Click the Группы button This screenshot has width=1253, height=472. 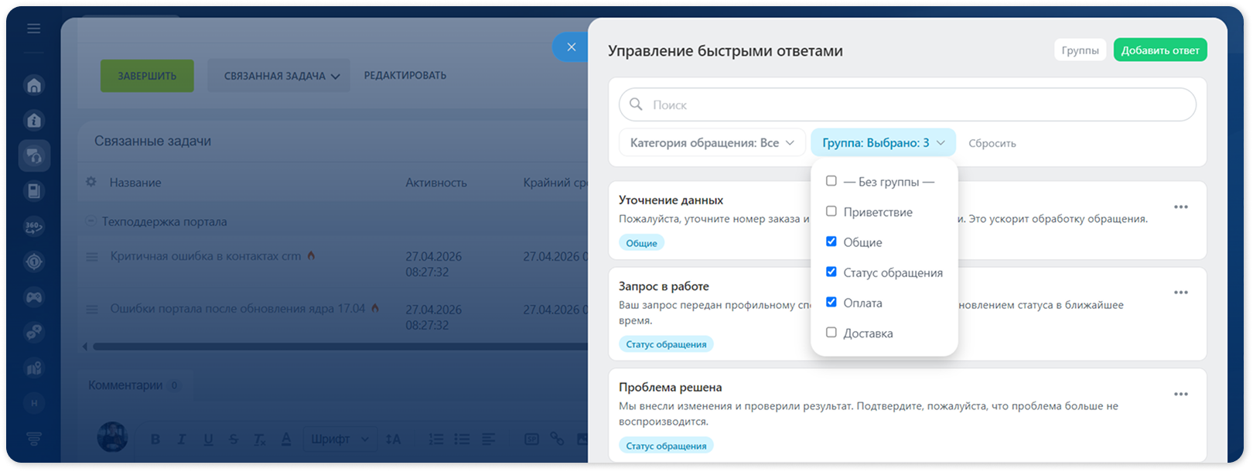(1080, 50)
